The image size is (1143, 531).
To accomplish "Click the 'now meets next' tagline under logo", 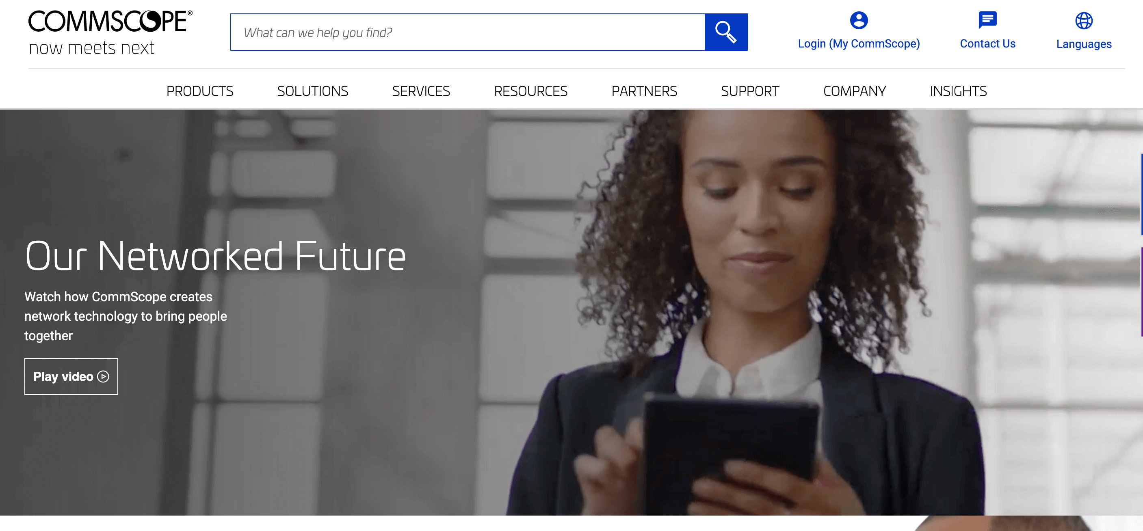I will pos(91,48).
